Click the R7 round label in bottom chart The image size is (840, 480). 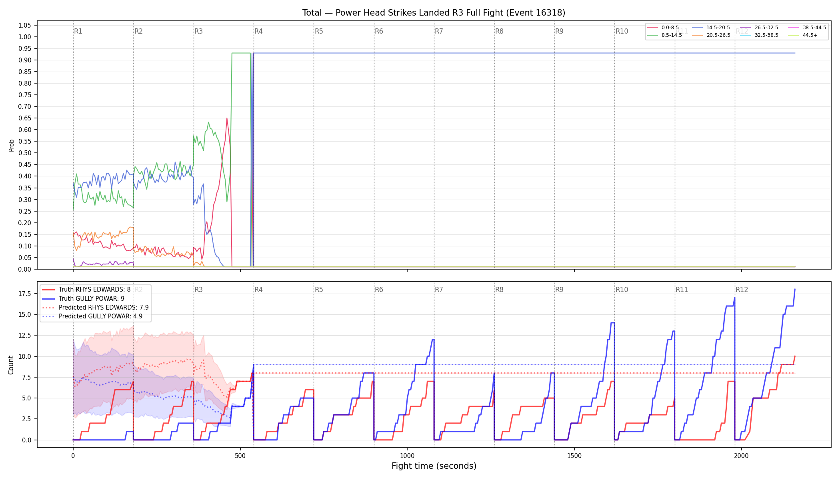(439, 290)
